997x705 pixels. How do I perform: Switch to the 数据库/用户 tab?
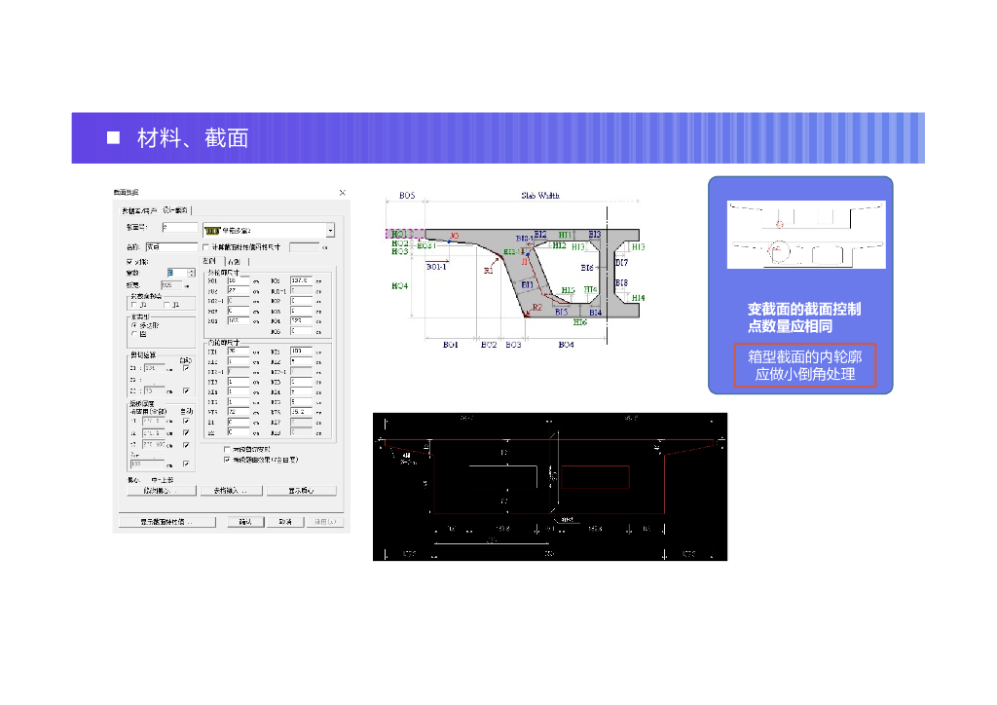[x=139, y=210]
